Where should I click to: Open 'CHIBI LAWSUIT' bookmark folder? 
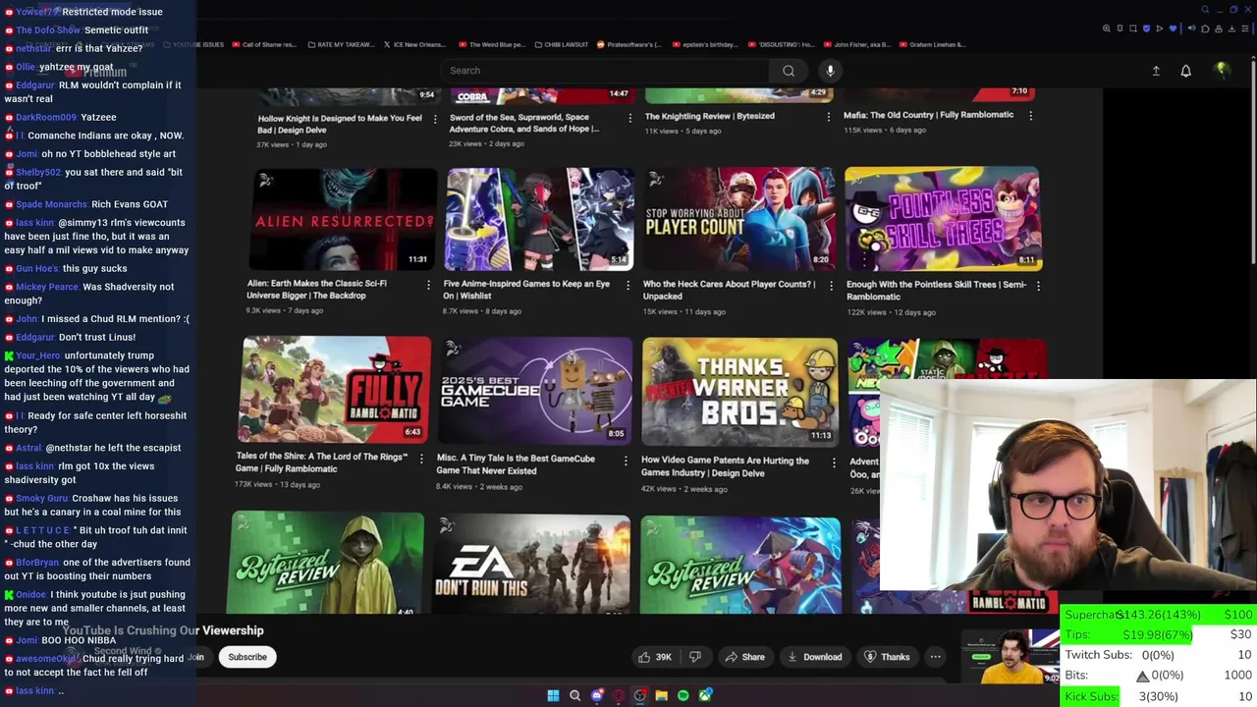562,44
